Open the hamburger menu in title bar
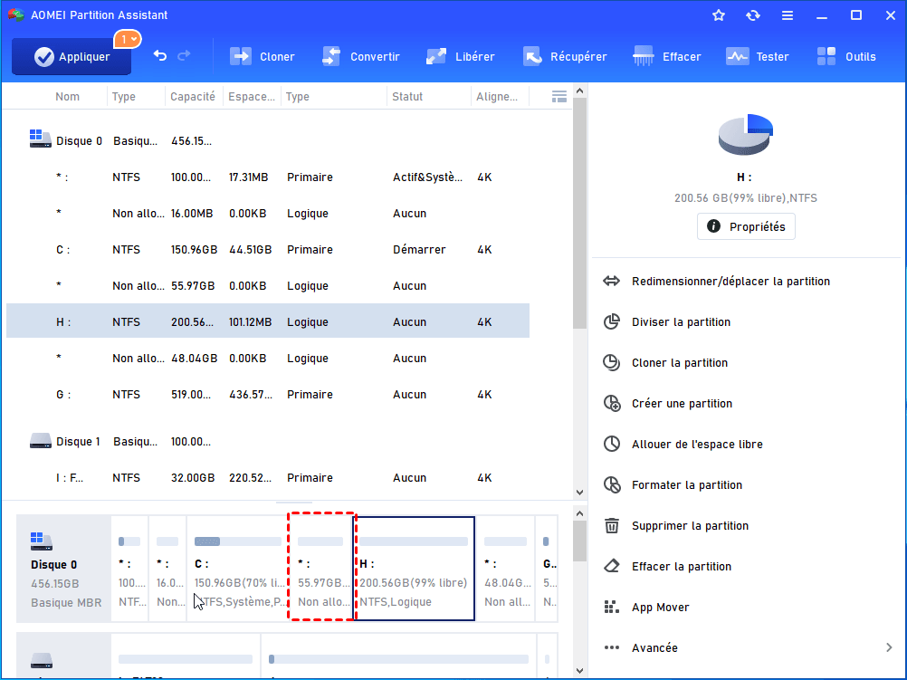This screenshot has height=680, width=907. tap(788, 15)
